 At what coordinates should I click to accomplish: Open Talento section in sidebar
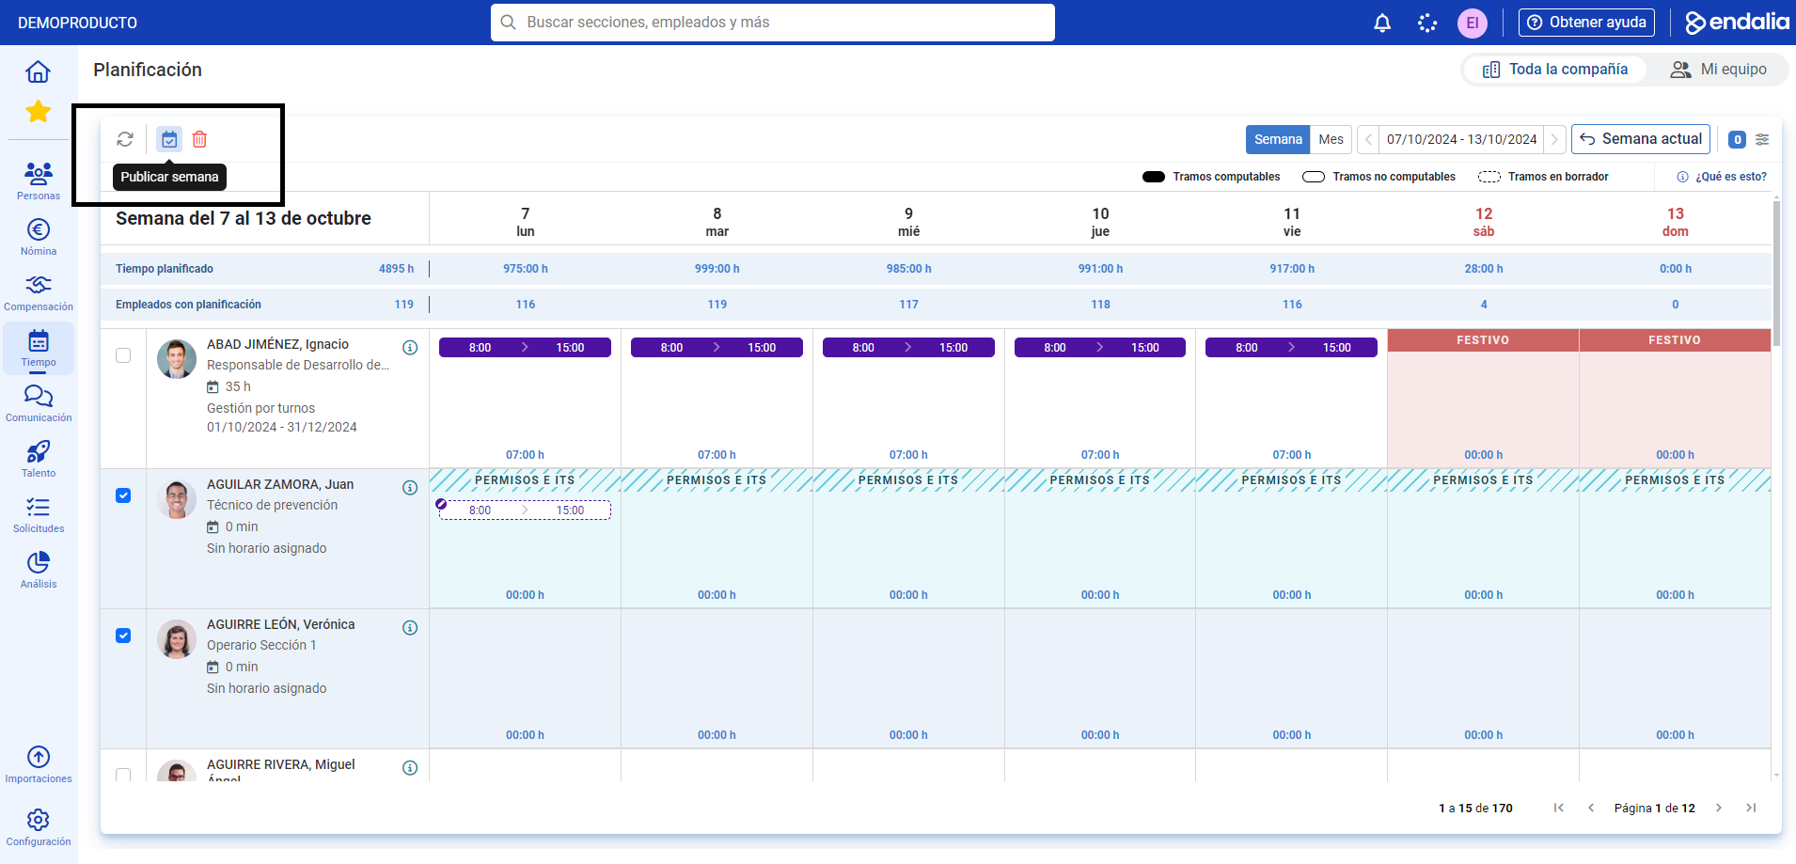click(x=39, y=458)
